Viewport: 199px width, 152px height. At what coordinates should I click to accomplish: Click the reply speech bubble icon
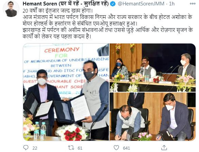pos(26,148)
